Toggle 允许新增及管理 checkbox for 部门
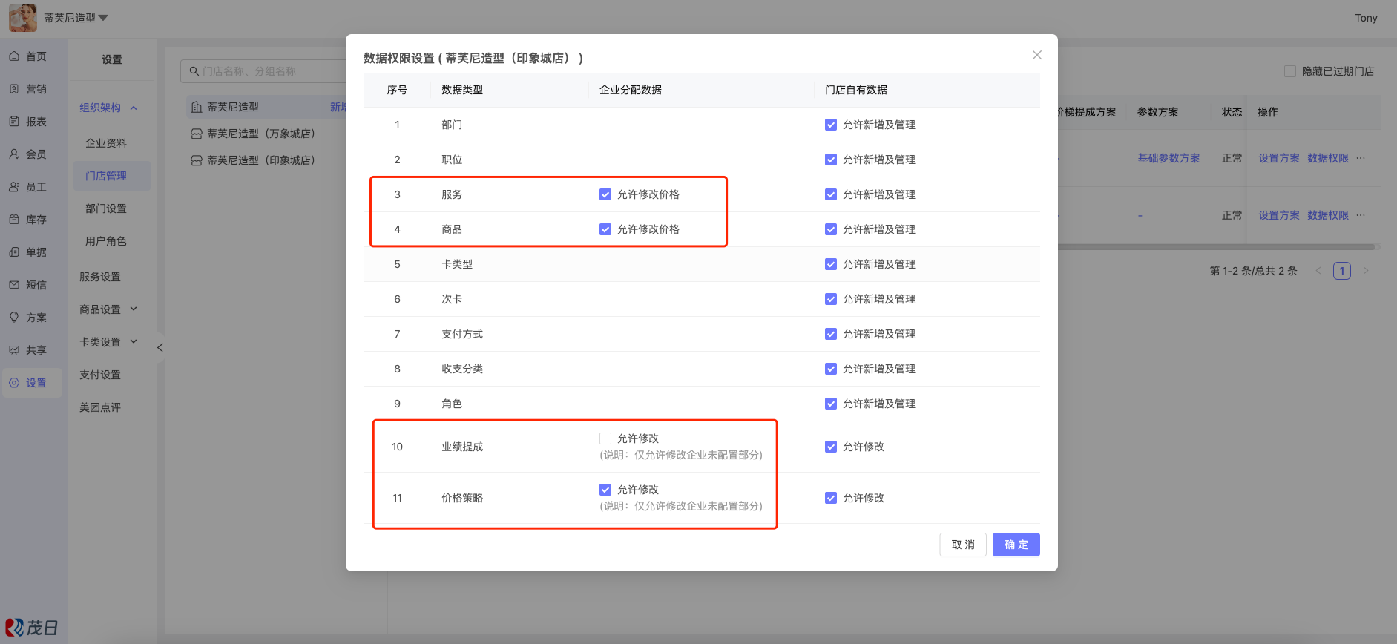Screen dimensions: 1397x644 pos(831,125)
